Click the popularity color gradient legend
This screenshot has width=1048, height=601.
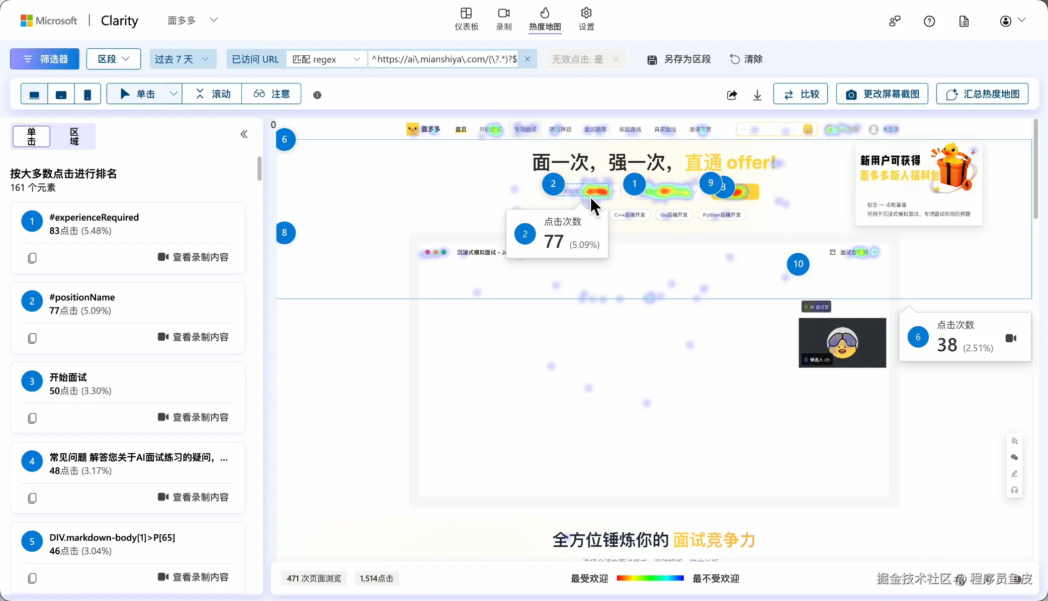(650, 578)
